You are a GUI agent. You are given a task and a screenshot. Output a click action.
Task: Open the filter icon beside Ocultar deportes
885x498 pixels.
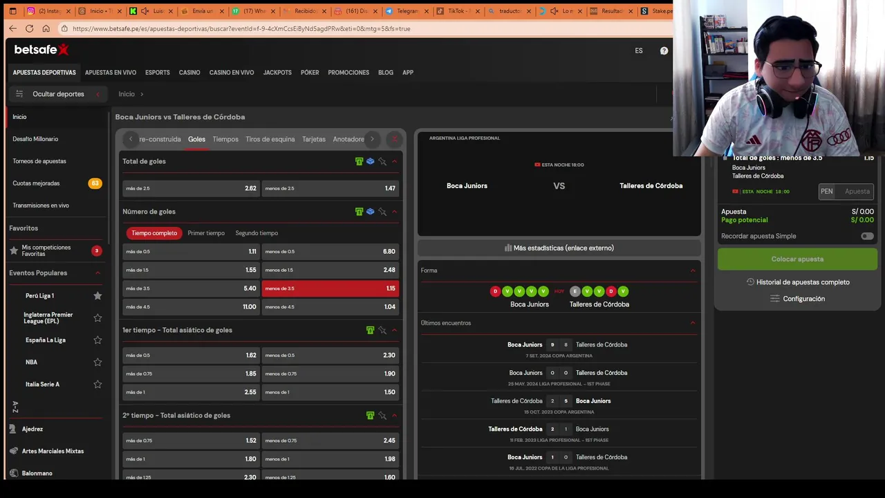coord(19,94)
